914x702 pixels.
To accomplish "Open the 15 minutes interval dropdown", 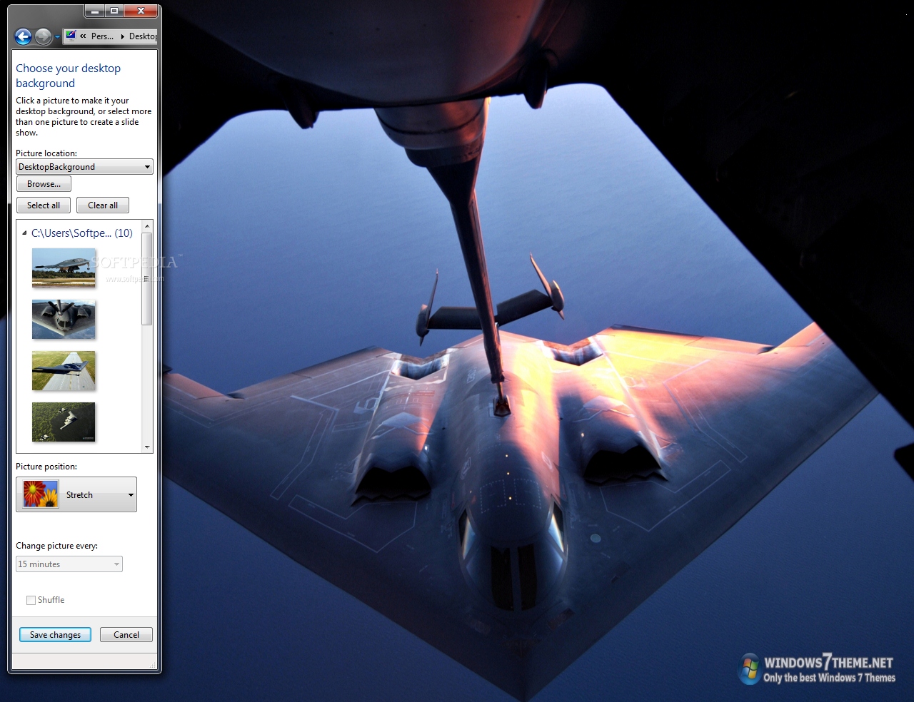I will point(69,564).
